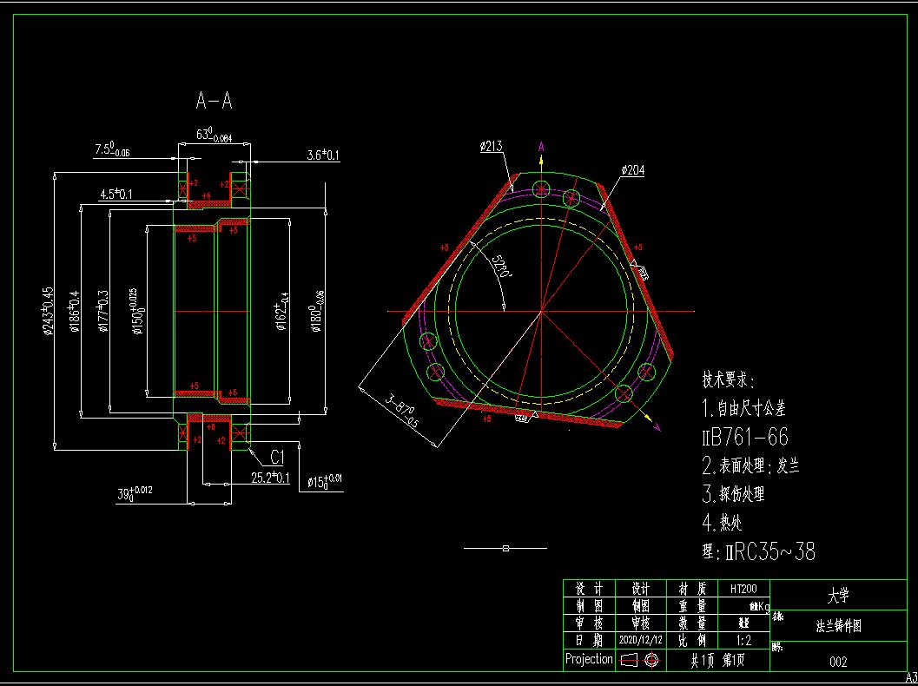Pick the drawing number 002

click(x=838, y=662)
